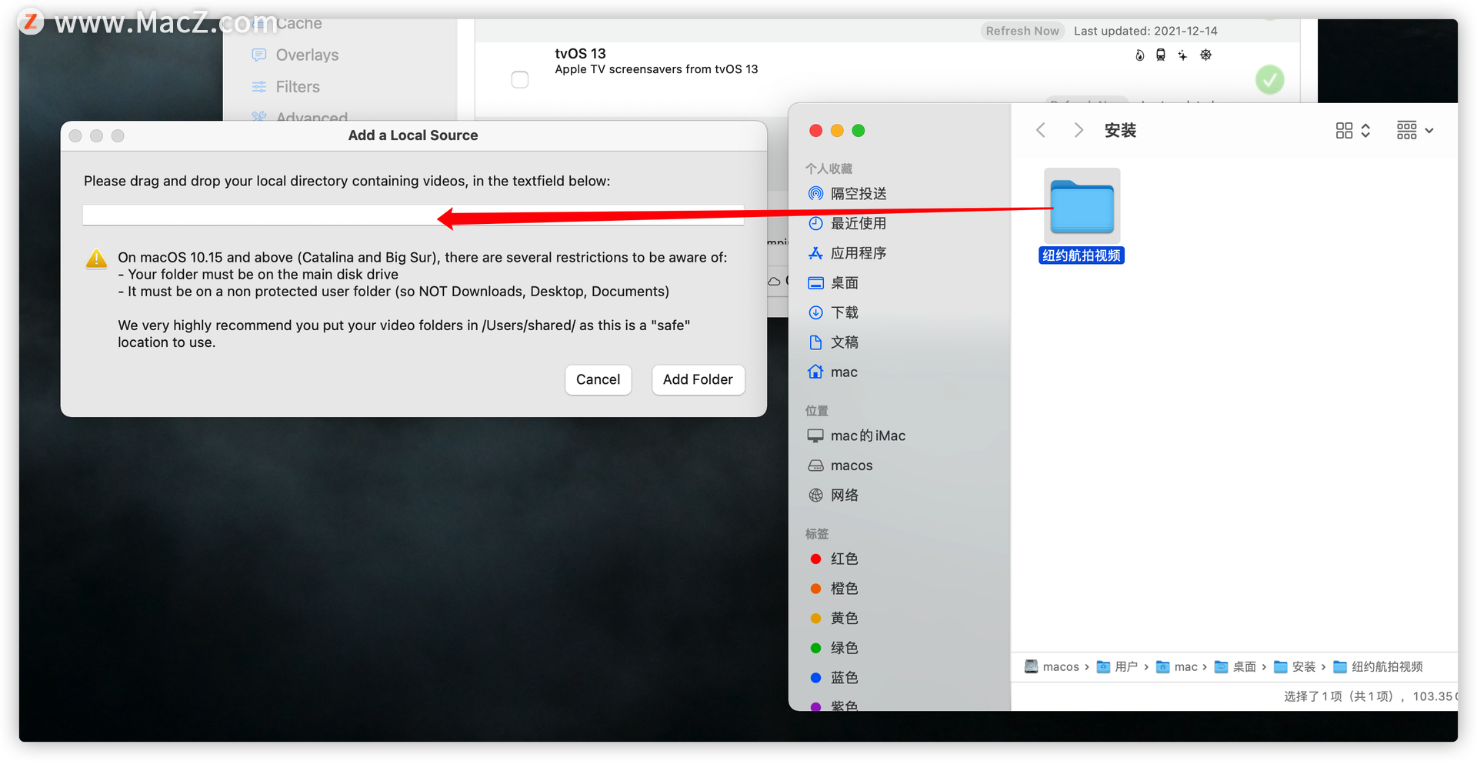Open Cache in the Aerial sidebar
The width and height of the screenshot is (1477, 761).
coord(298,23)
